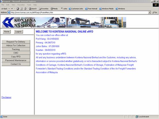159x119 pixels.
Task: Open the Back history dropdown arrow
Action: coord(9,9)
